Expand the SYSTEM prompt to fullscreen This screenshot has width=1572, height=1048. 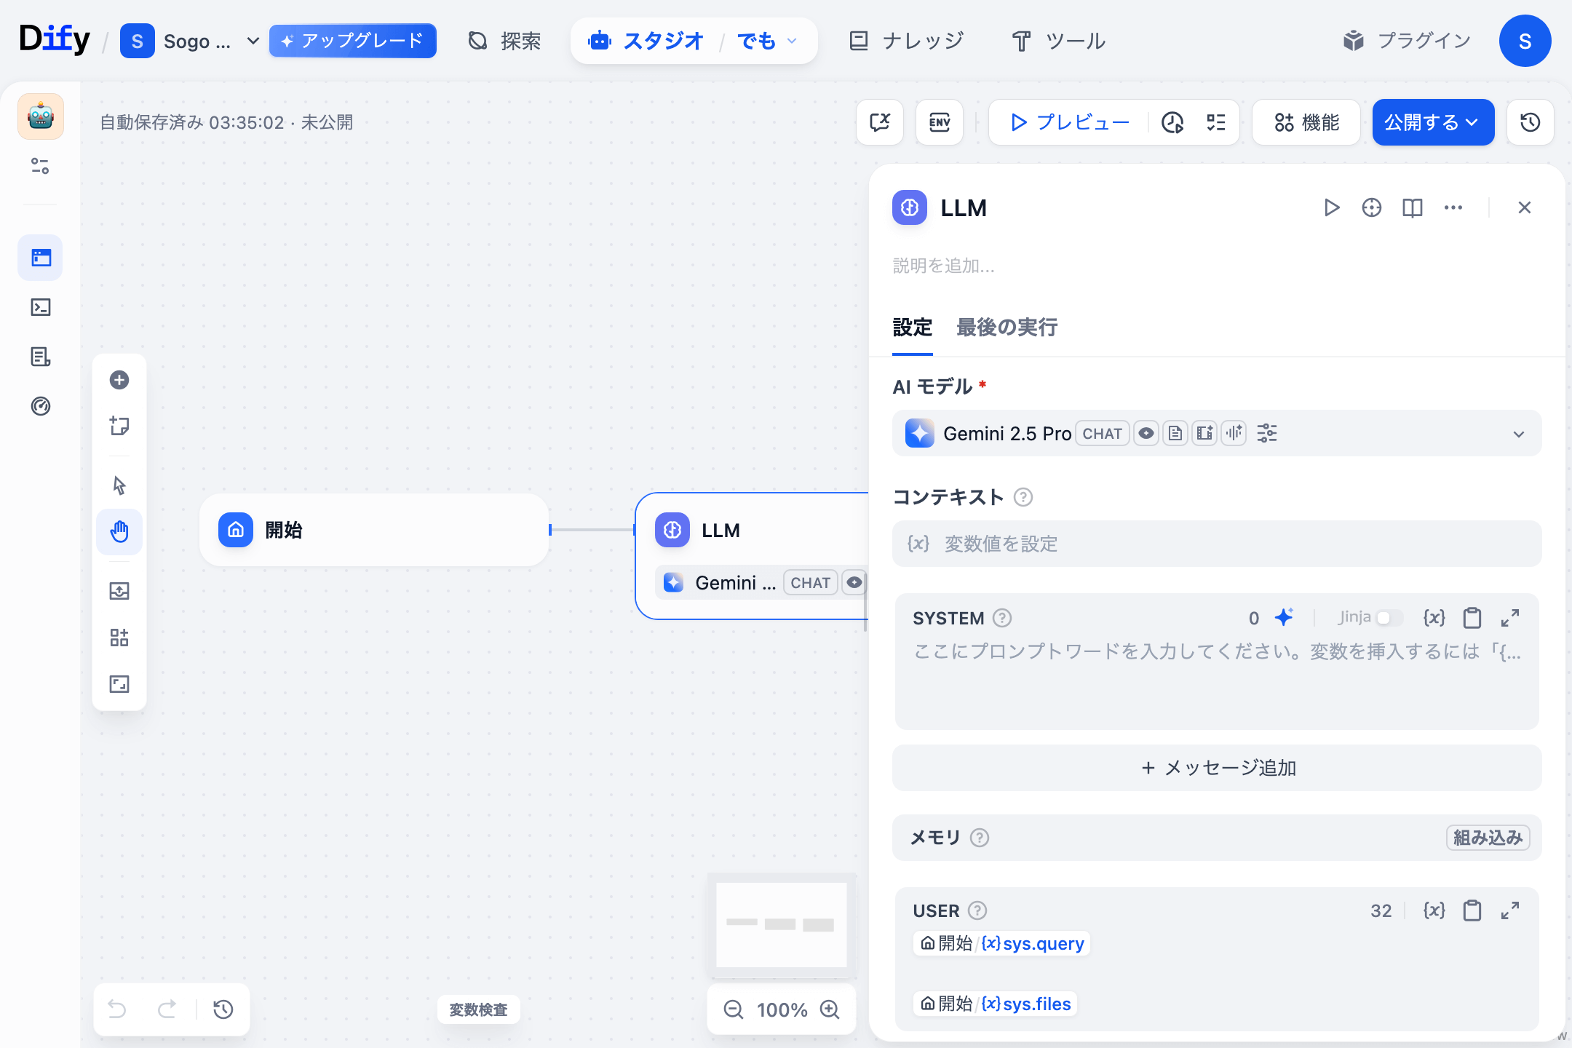(1509, 618)
